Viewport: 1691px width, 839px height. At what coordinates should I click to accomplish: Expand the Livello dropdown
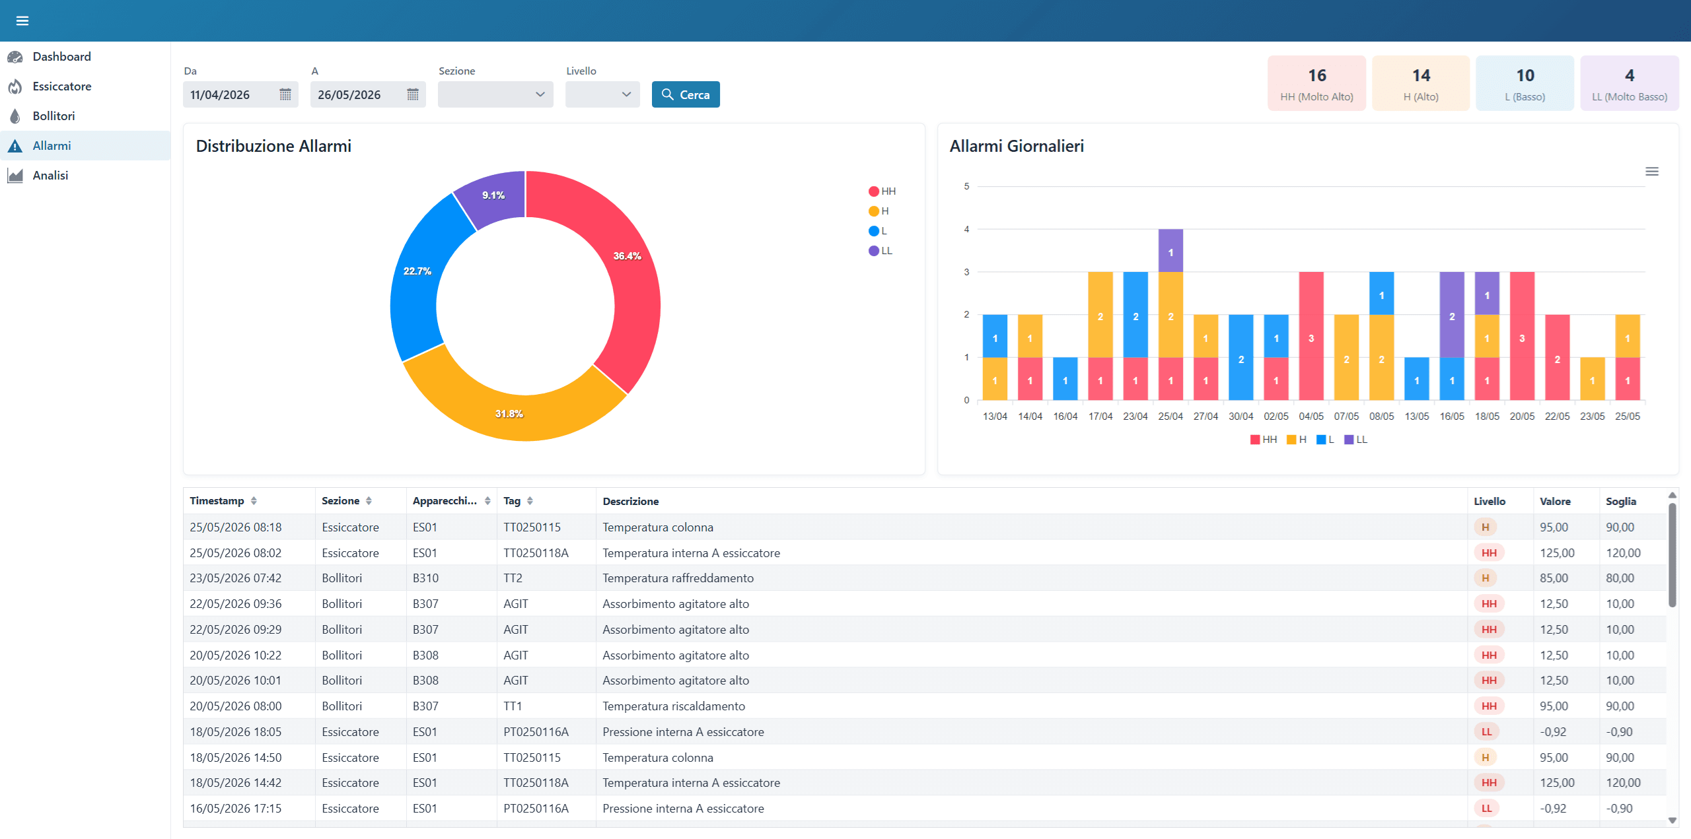pyautogui.click(x=602, y=94)
